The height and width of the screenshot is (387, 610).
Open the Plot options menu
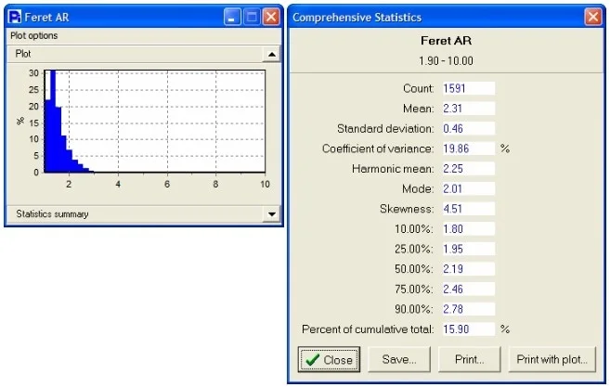[x=34, y=36]
